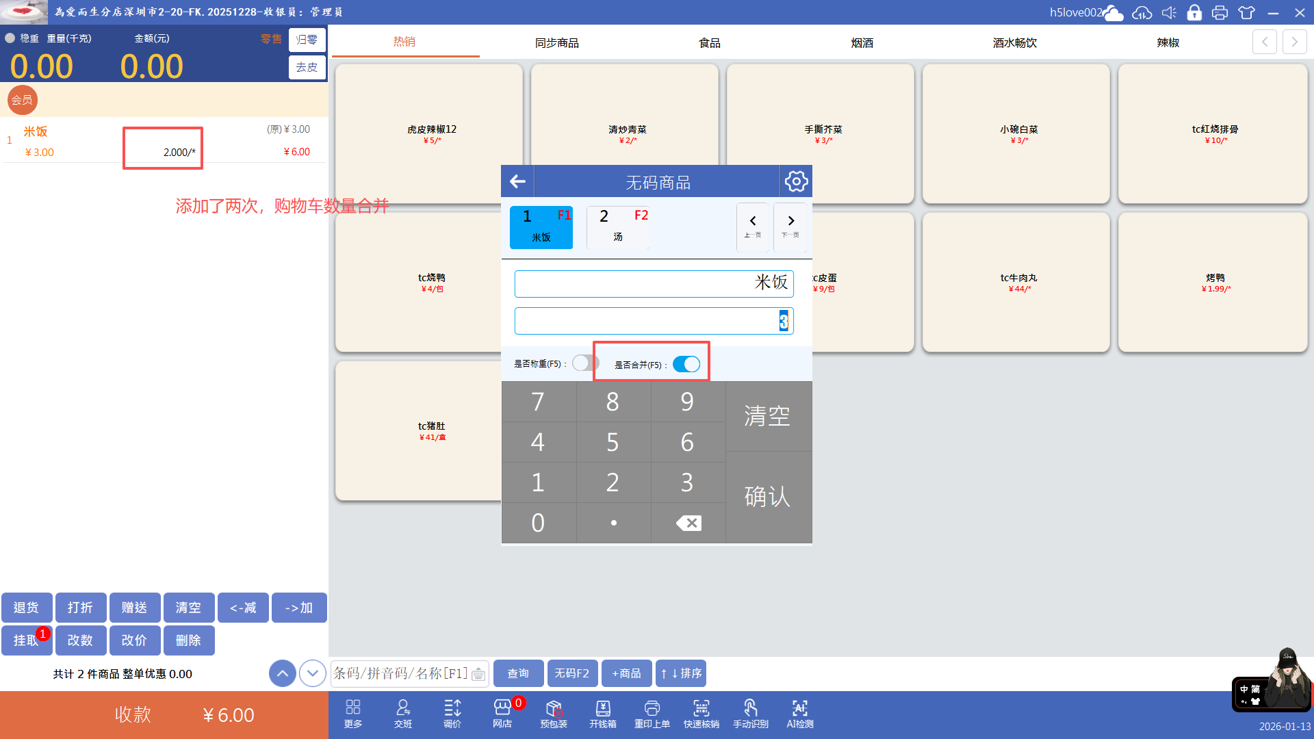Click the lock screen icon in title bar
The width and height of the screenshot is (1314, 739).
click(1194, 12)
